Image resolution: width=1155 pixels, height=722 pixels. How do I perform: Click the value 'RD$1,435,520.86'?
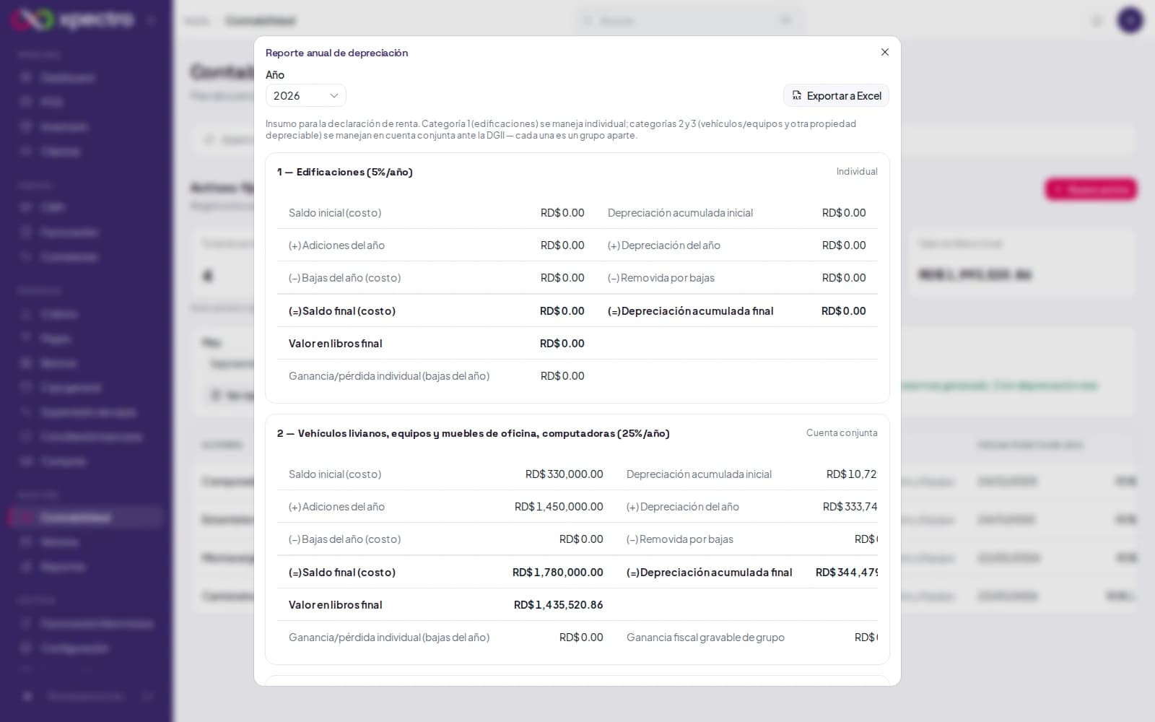[559, 605]
